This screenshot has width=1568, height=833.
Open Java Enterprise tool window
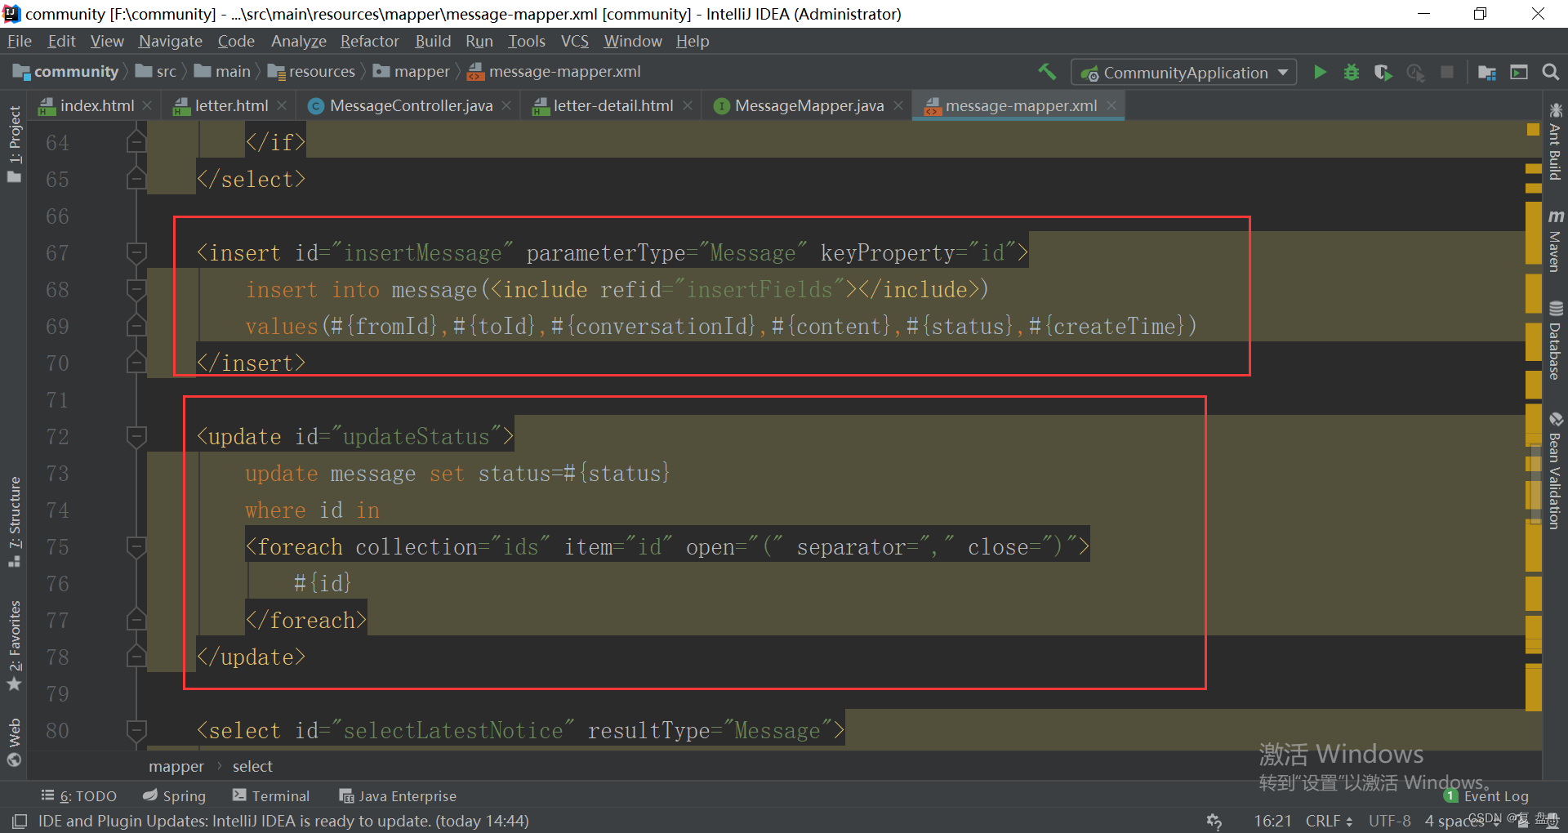tap(398, 795)
